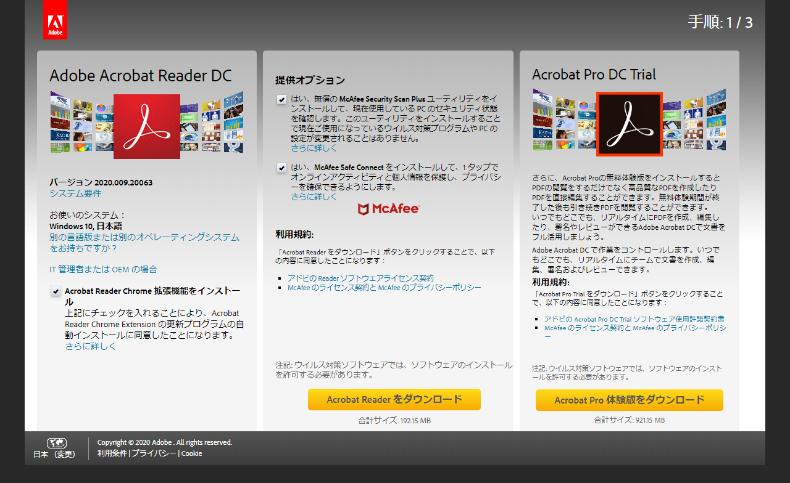Uncheck McAfee Security Scan Plus option
This screenshot has width=790, height=483.
tap(281, 99)
